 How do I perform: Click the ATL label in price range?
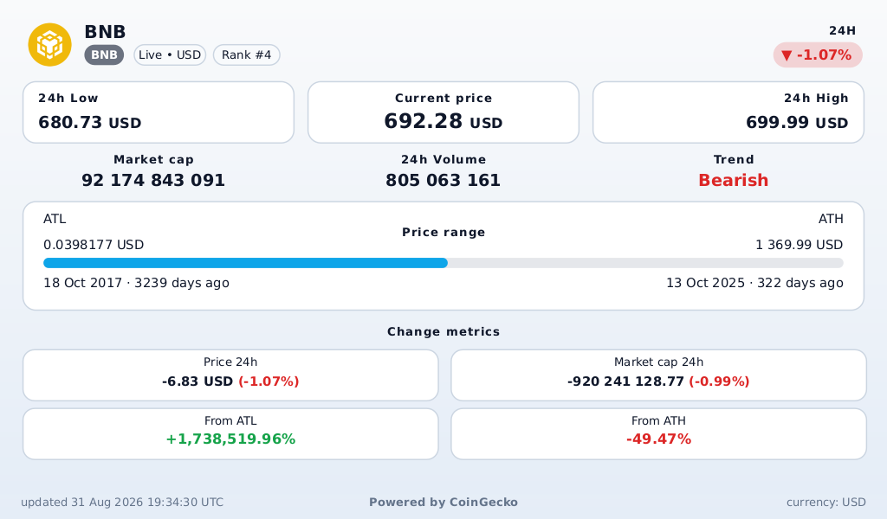tap(55, 219)
